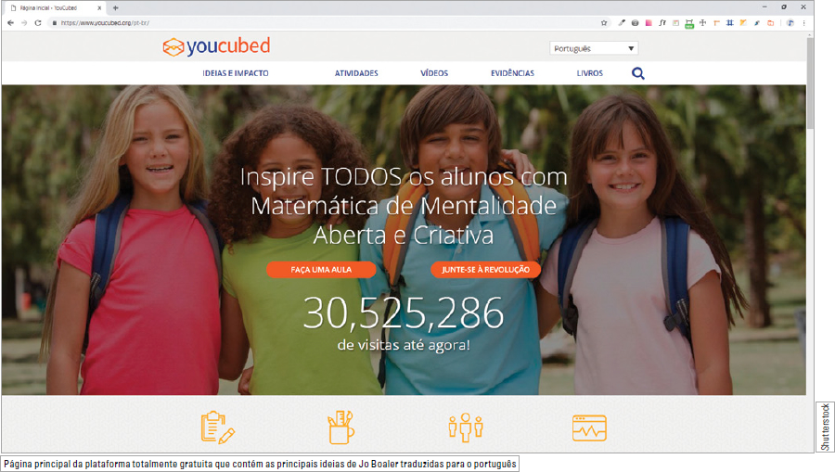Open a new browser tab
Screen dimensions: 835x472
(x=116, y=7)
